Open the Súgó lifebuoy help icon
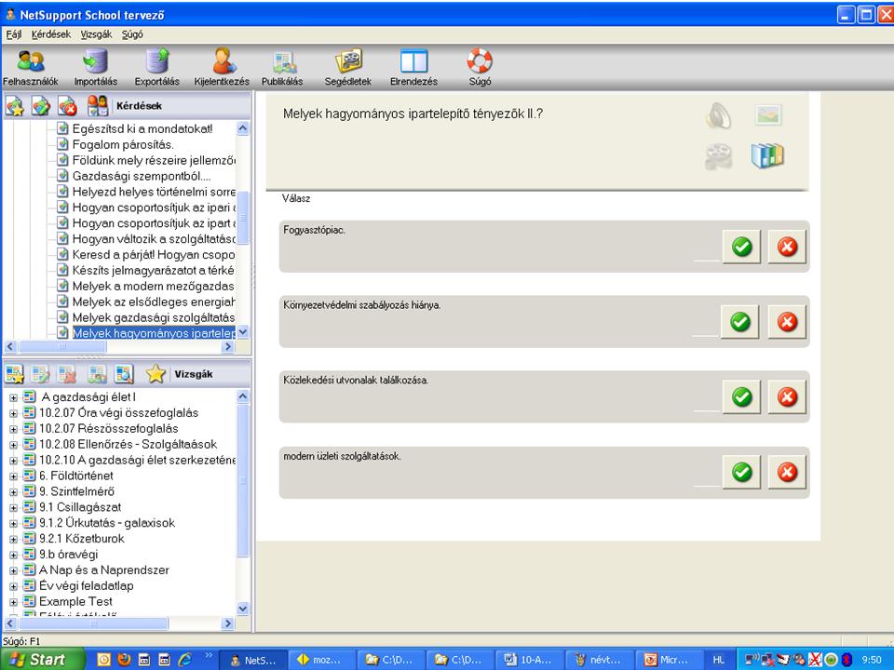894x670 pixels. click(479, 62)
